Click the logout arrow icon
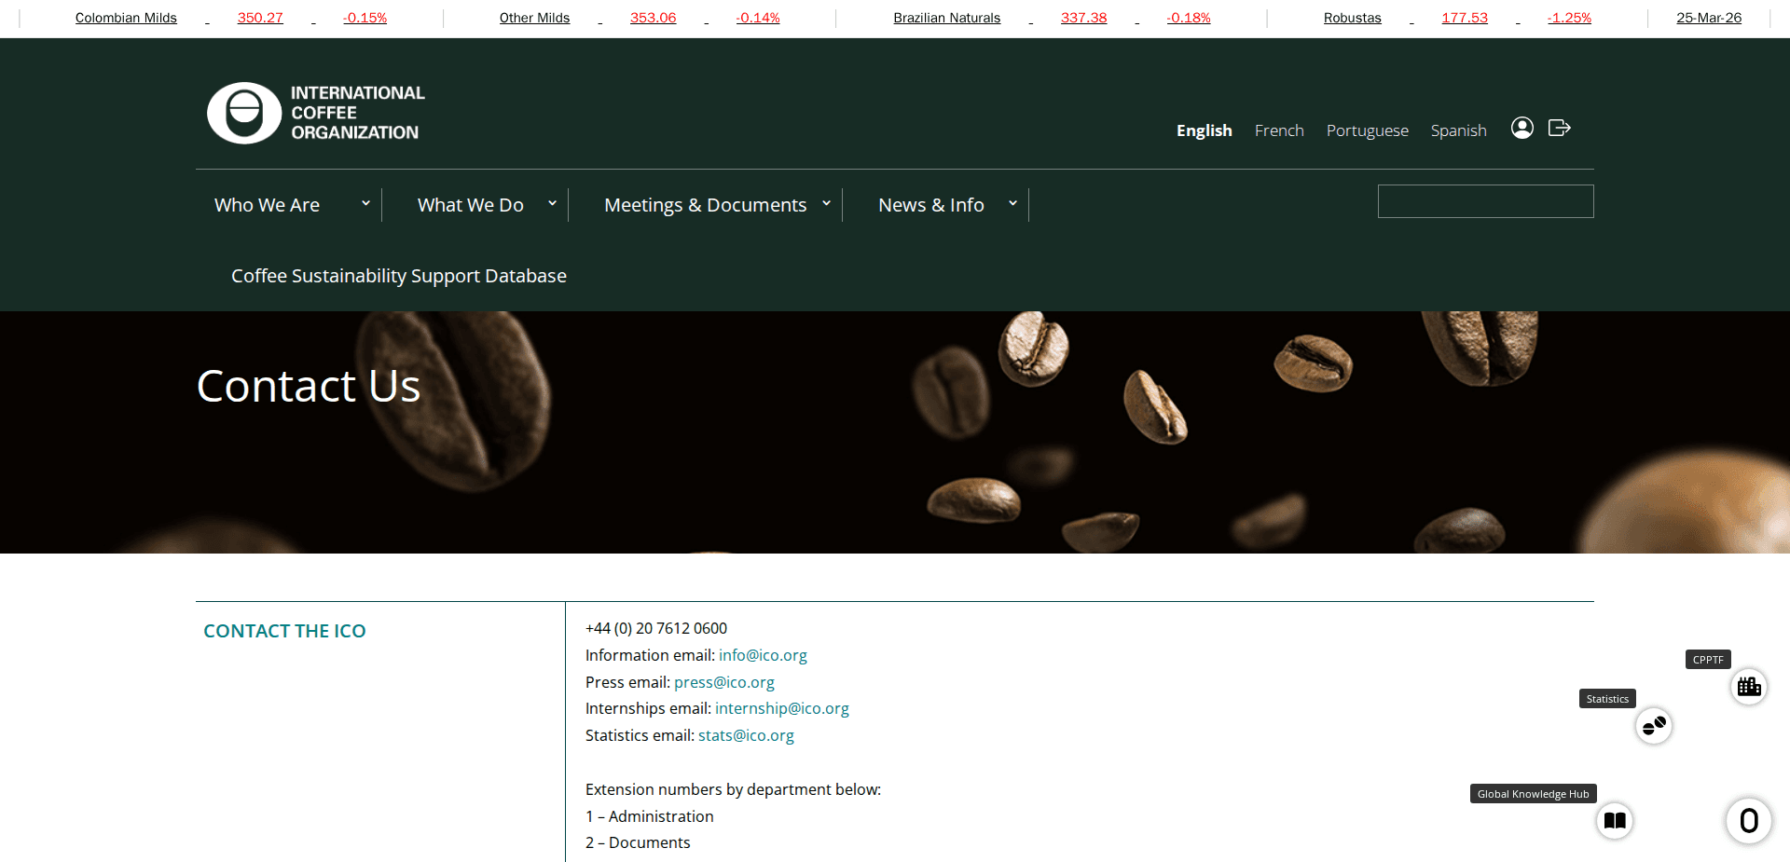The height and width of the screenshot is (862, 1790). coord(1559,129)
